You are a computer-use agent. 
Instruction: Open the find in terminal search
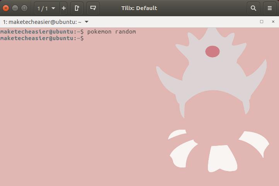(x=253, y=8)
